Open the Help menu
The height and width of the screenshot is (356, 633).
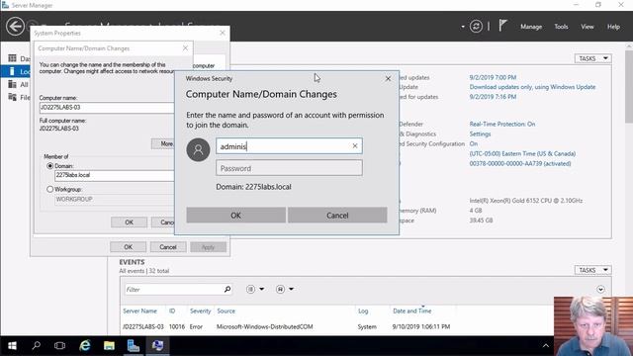[x=613, y=27]
